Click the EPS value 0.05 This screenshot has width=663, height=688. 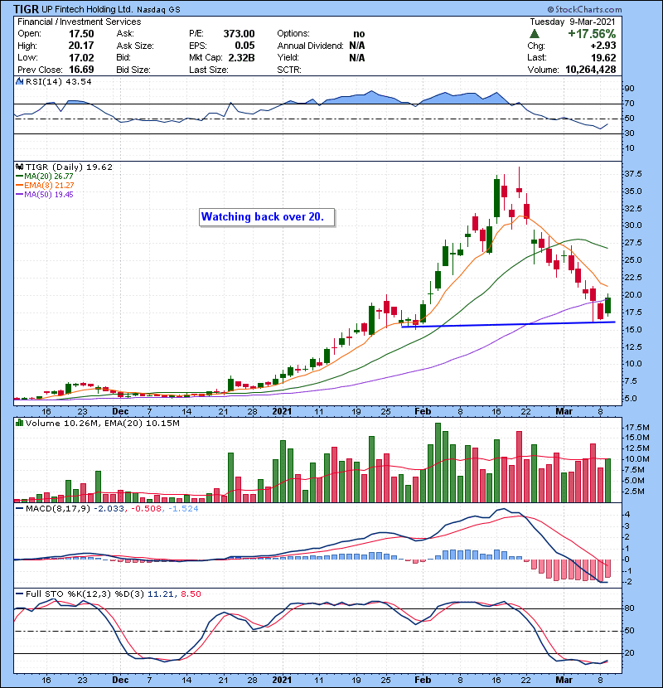(244, 46)
